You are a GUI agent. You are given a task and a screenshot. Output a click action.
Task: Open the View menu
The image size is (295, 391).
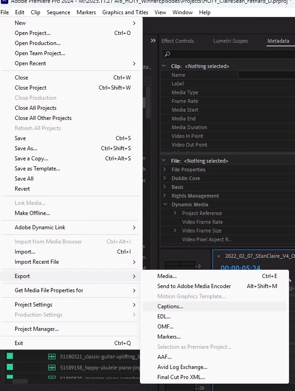click(x=160, y=12)
